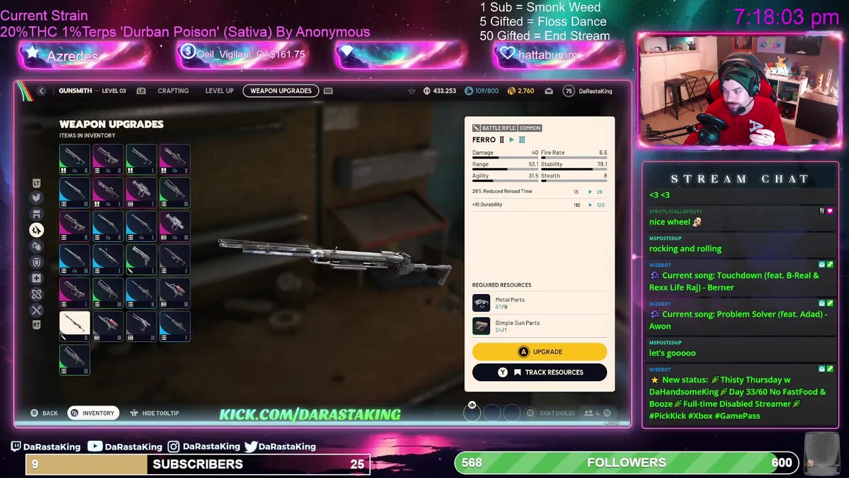Click the coin balance 433.253 icon

pos(426,91)
